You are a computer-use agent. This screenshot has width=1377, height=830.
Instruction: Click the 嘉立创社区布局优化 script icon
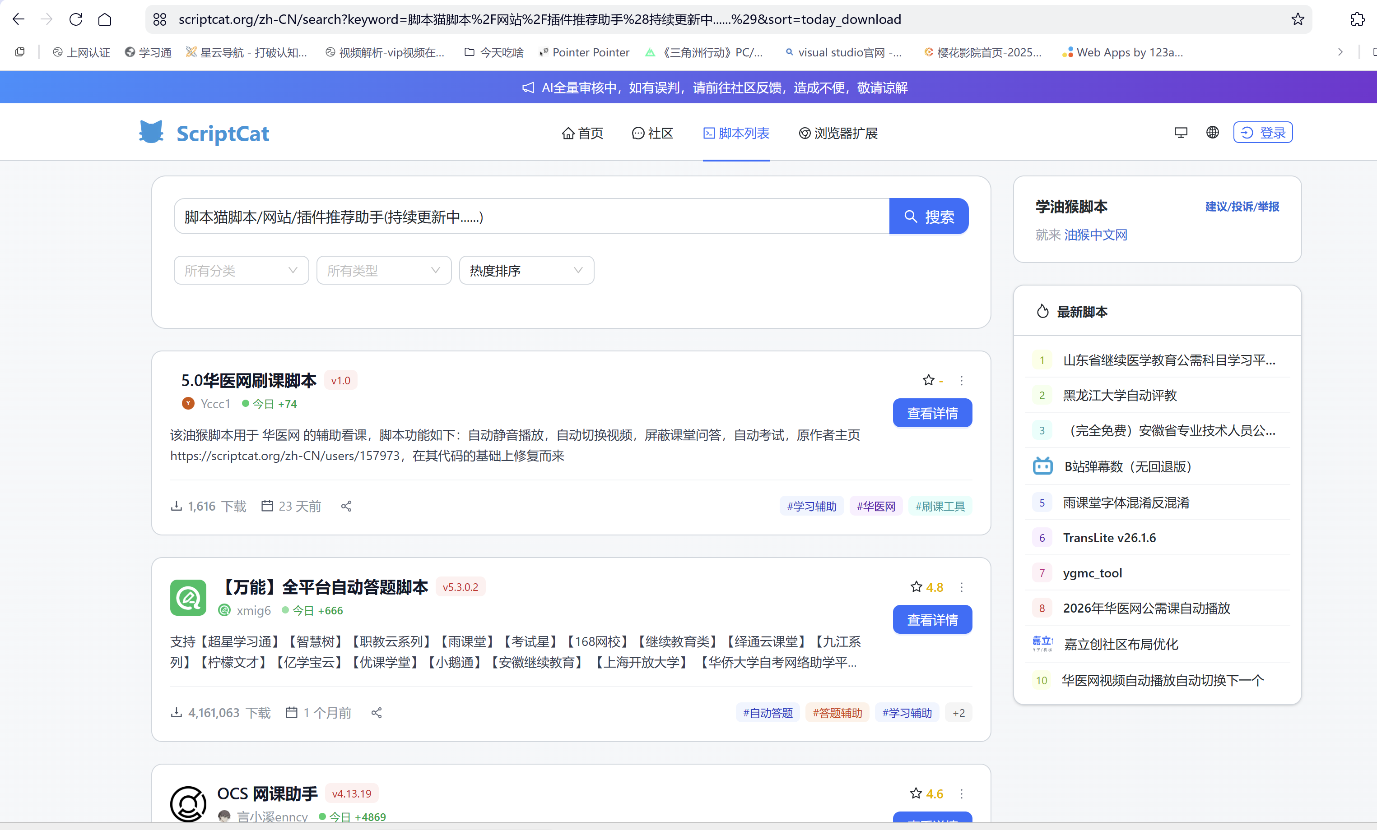tap(1042, 643)
